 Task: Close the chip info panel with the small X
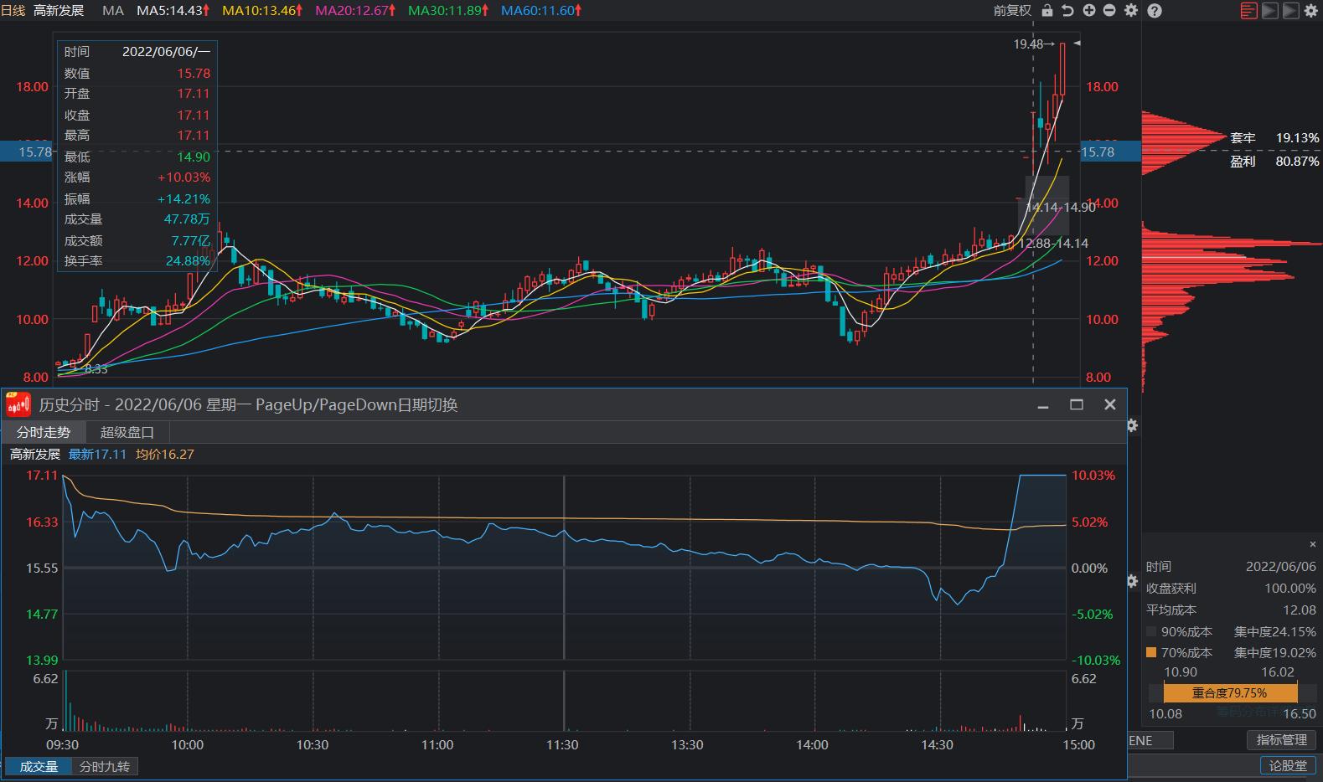tap(1312, 544)
